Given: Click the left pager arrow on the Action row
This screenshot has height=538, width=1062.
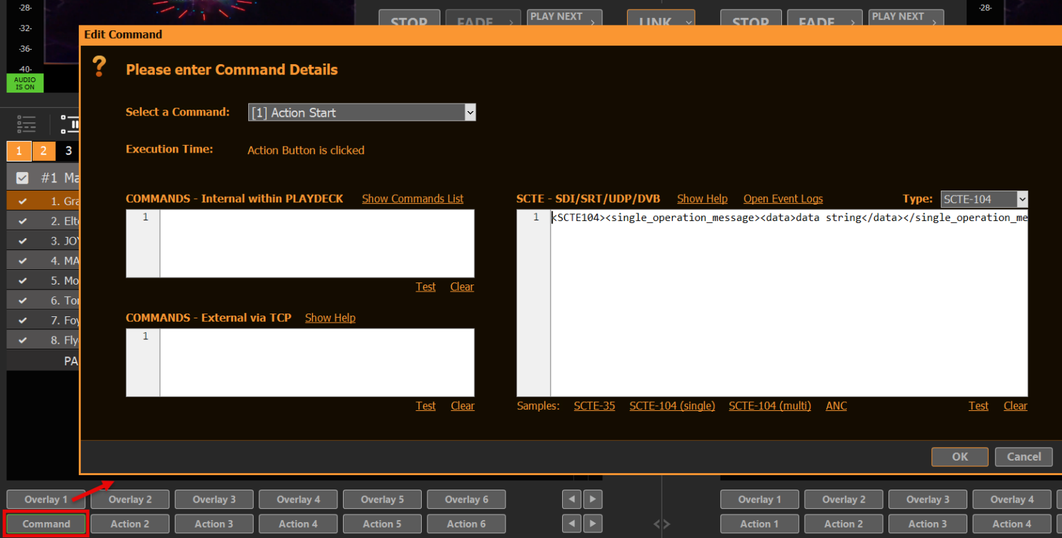Looking at the screenshot, I should (x=571, y=523).
